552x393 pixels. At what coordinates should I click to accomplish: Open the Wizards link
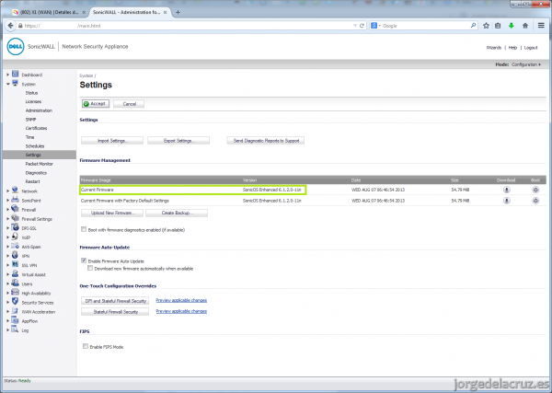pos(493,48)
